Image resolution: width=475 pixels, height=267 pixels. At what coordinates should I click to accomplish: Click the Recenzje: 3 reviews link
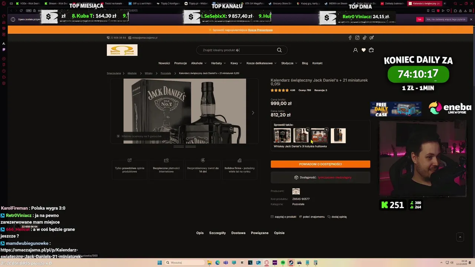tap(321, 90)
